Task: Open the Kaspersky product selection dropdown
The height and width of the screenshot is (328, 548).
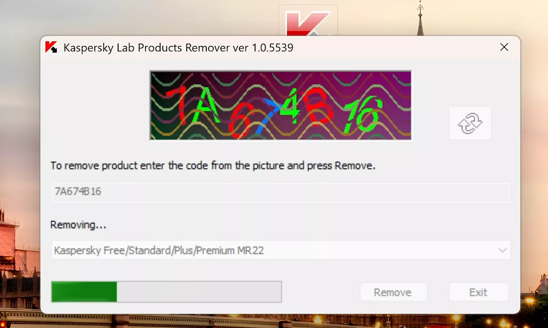Action: coord(281,250)
